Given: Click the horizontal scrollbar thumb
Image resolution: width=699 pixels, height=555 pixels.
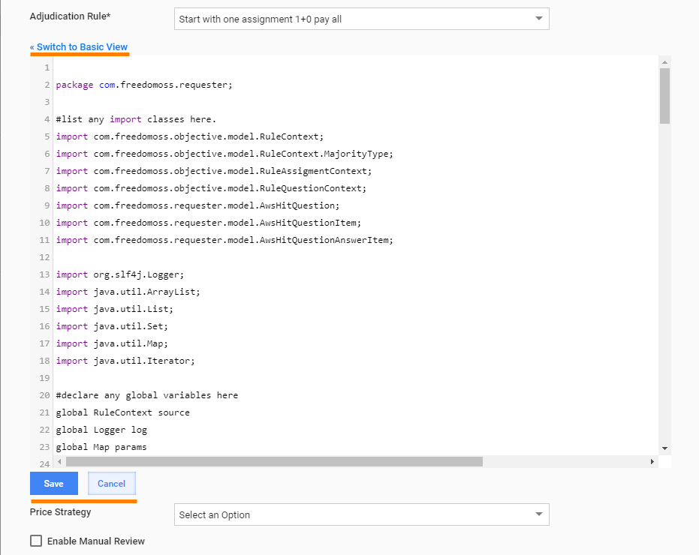Looking at the screenshot, I should [x=274, y=461].
